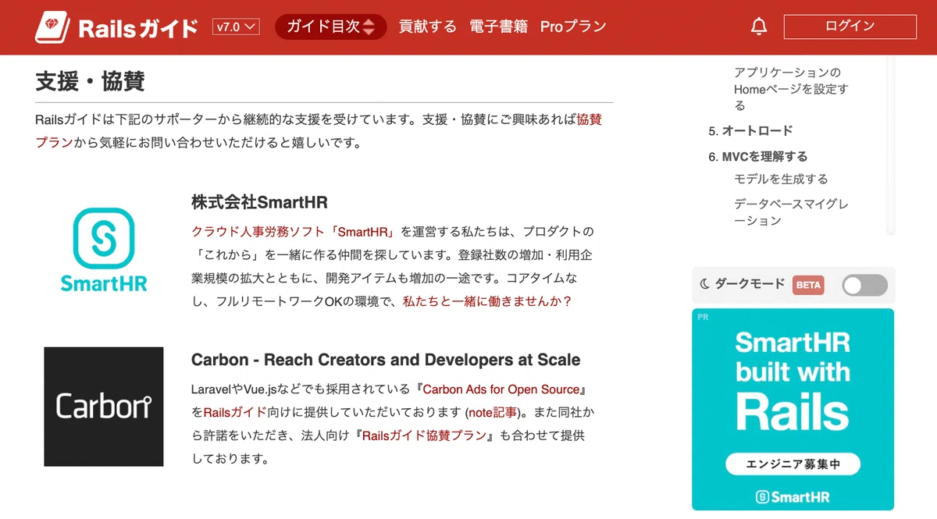Click the Rails Guide ruby book logo
The image size is (937, 519).
tap(53, 27)
